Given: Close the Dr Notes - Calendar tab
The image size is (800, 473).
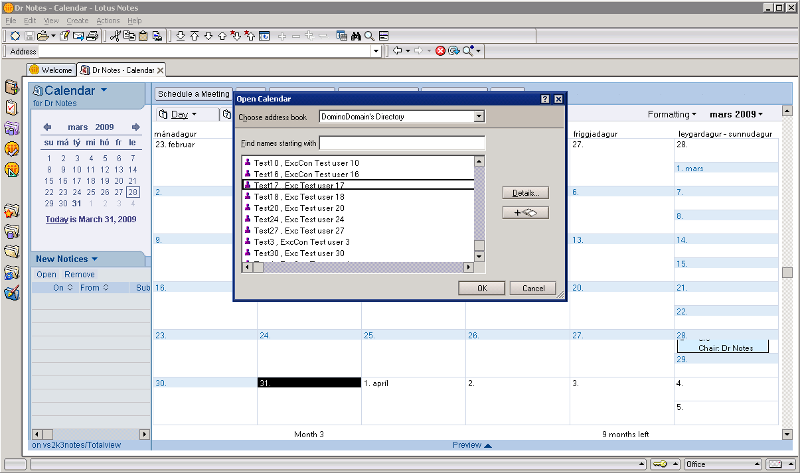Looking at the screenshot, I should pos(161,70).
